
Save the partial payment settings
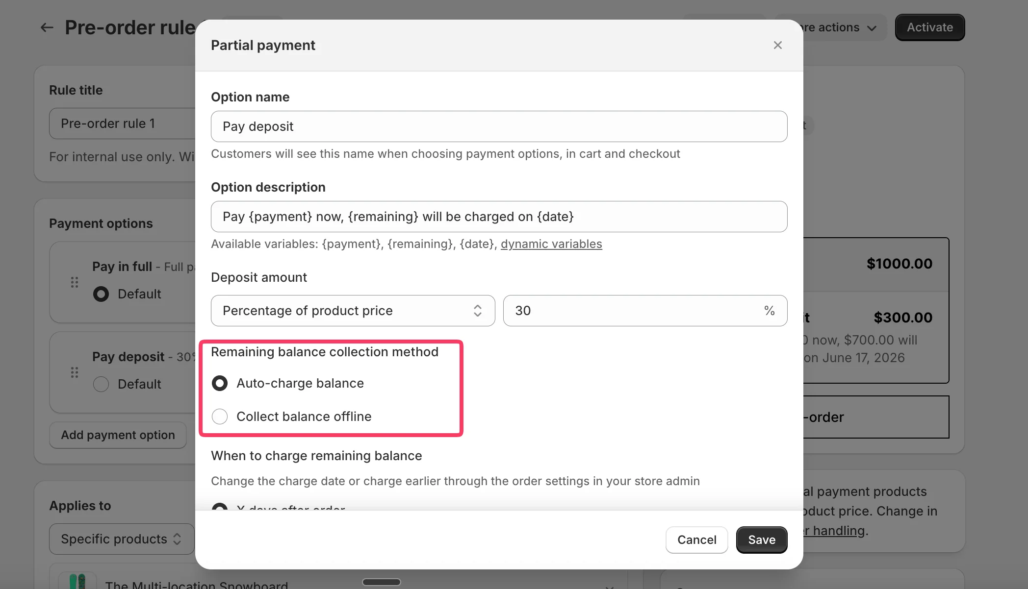coord(762,540)
